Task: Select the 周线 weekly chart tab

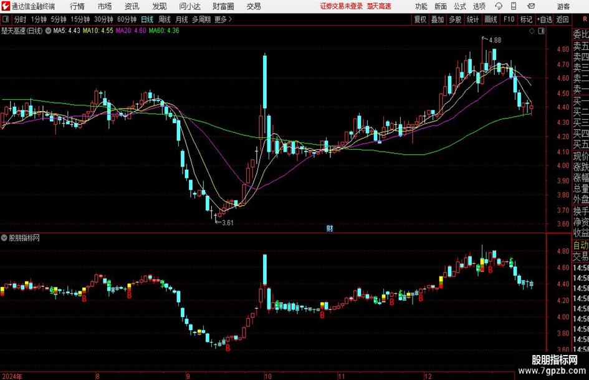Action: [x=165, y=19]
